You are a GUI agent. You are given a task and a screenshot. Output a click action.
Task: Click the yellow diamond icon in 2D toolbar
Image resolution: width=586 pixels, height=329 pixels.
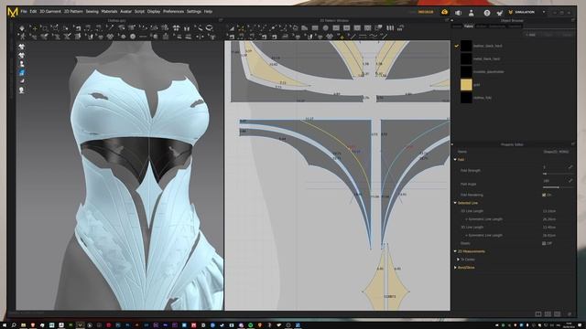[342, 37]
